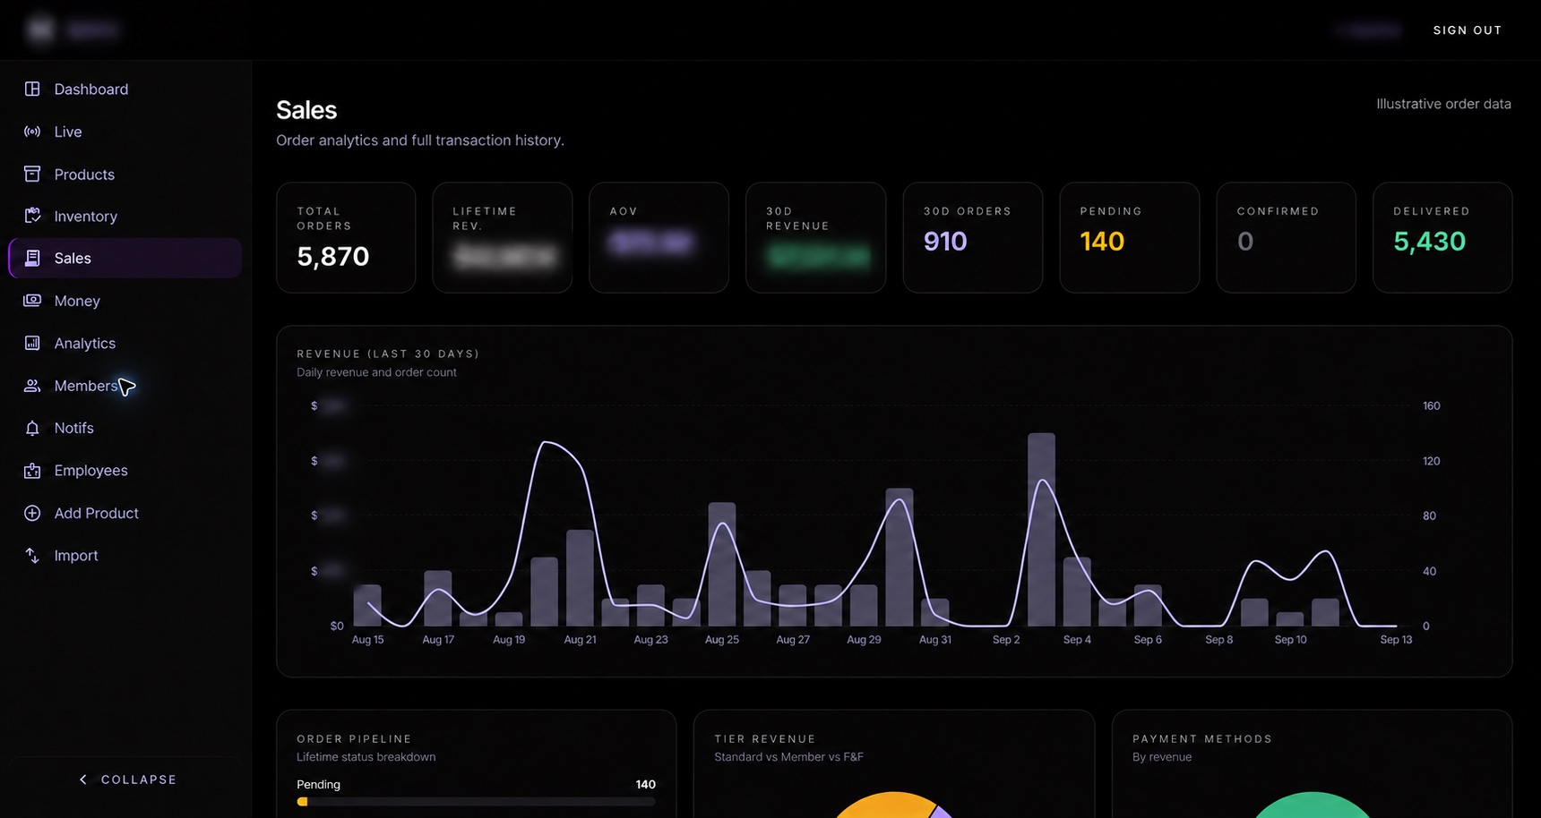Select the AOV stat card
Viewport: 1541px width, 818px height.
tap(659, 237)
